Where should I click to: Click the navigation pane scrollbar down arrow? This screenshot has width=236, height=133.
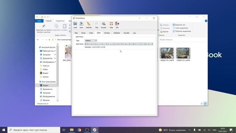point(58,100)
